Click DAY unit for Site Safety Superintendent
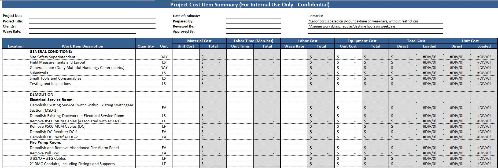498x168 pixels. tap(164, 57)
